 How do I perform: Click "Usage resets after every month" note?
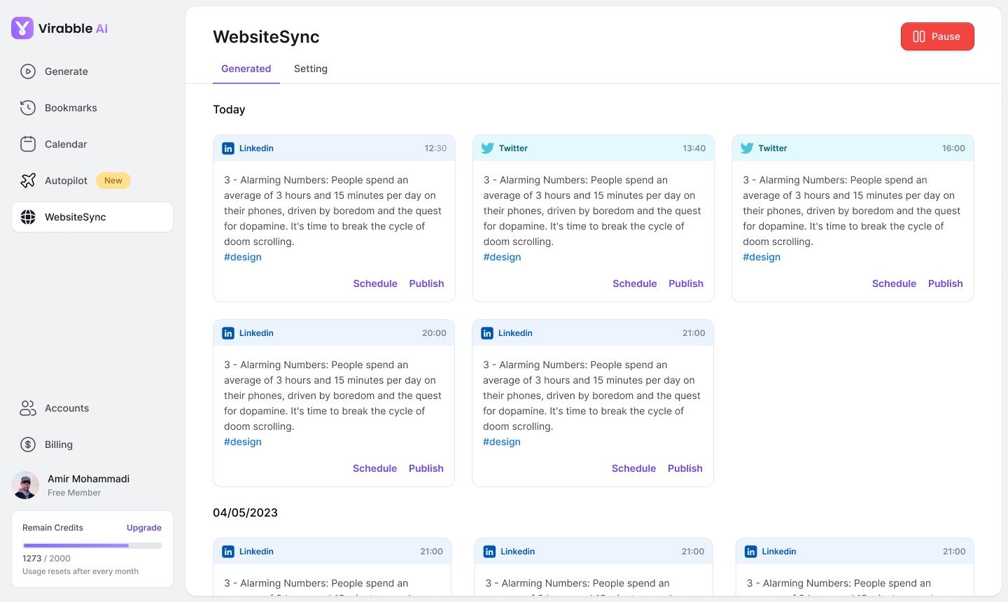80,571
